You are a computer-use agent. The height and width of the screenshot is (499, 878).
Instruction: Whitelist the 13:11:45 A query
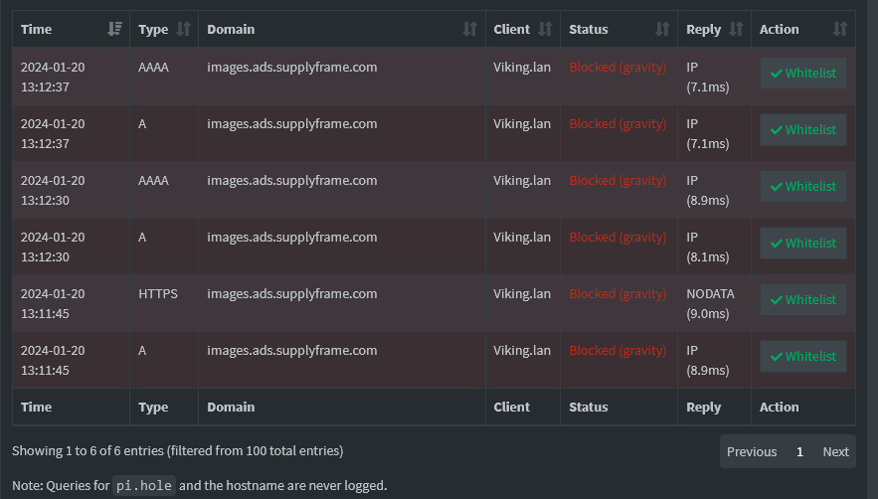tap(803, 356)
